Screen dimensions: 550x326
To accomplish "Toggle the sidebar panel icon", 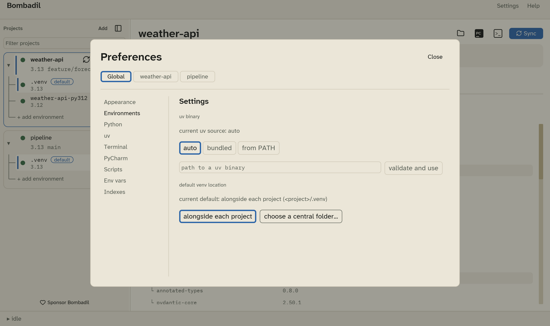I will pyautogui.click(x=118, y=28).
